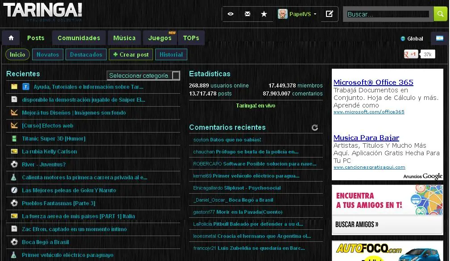
Task: Open comment Prófugo se burla de la policía
Action: [257, 152]
